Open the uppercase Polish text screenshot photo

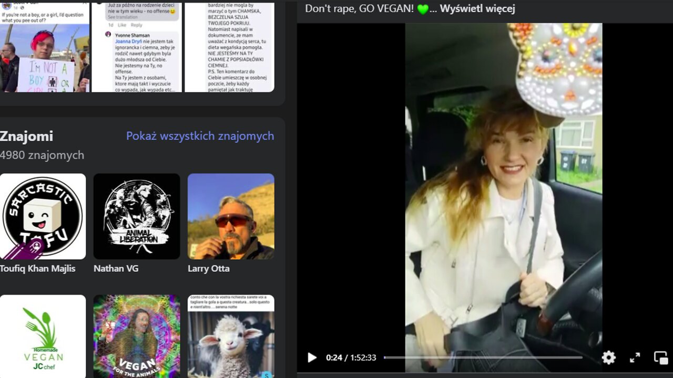[x=229, y=46]
